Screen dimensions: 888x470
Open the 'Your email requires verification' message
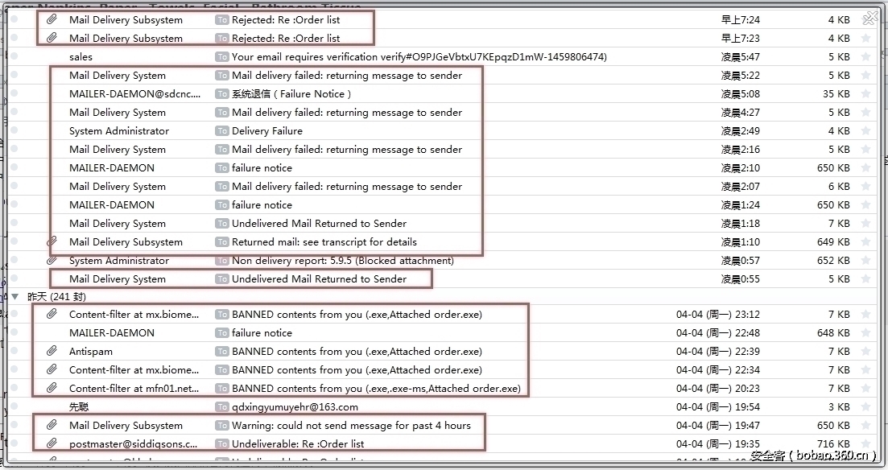coord(419,57)
